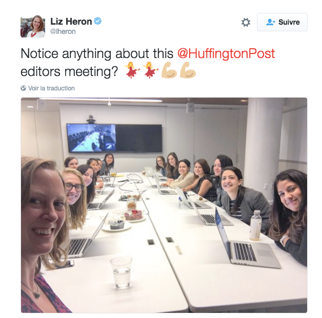Image resolution: width=322 pixels, height=318 pixels.
Task: Open the Liz Heron display name
Action: point(71,22)
